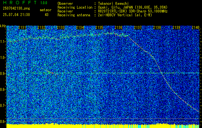Viewport: 202px width, 128px height.
Task: Click the 1.0 frequency axis label
Action: (x=3, y=58)
